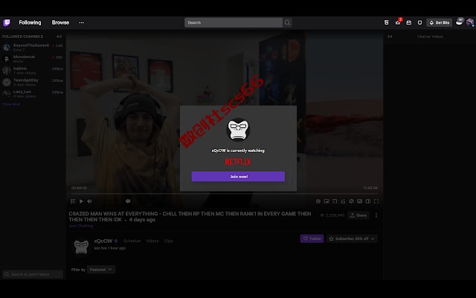This screenshot has height=298, width=476.
Task: Switch to the Schedule tab
Action: tap(132, 241)
